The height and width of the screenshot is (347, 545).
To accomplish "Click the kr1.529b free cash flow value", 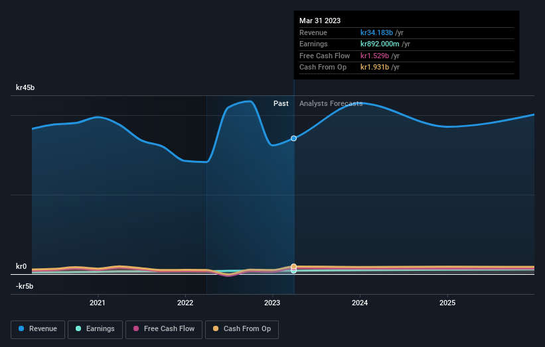I will click(x=374, y=56).
